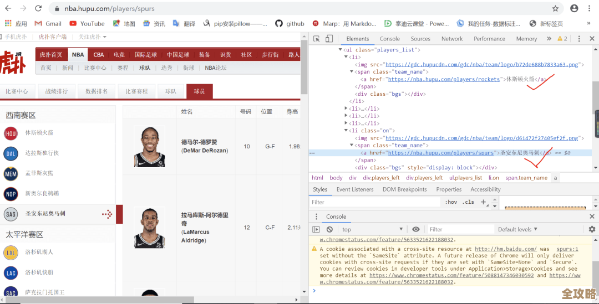
Task: Open the Chrome three-dot menu
Action: click(589, 8)
